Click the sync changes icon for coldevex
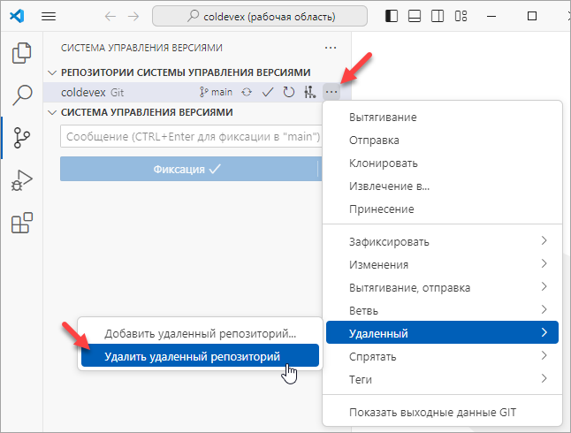Viewport: 571px width, 433px height. pyautogui.click(x=247, y=91)
